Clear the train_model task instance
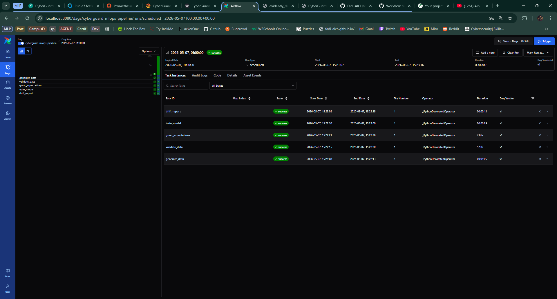Image resolution: width=557 pixels, height=299 pixels. (x=540, y=123)
